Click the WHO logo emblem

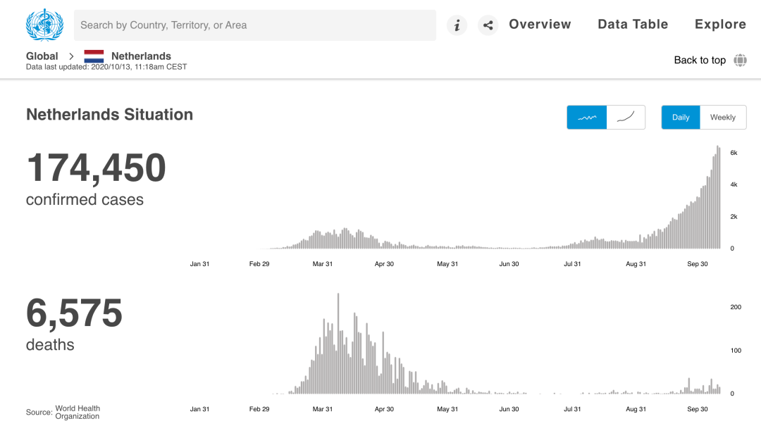pyautogui.click(x=44, y=25)
